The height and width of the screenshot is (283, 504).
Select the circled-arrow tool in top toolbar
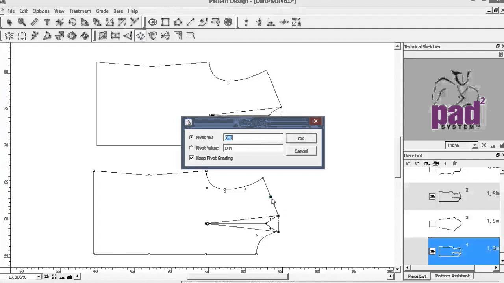tap(153, 22)
